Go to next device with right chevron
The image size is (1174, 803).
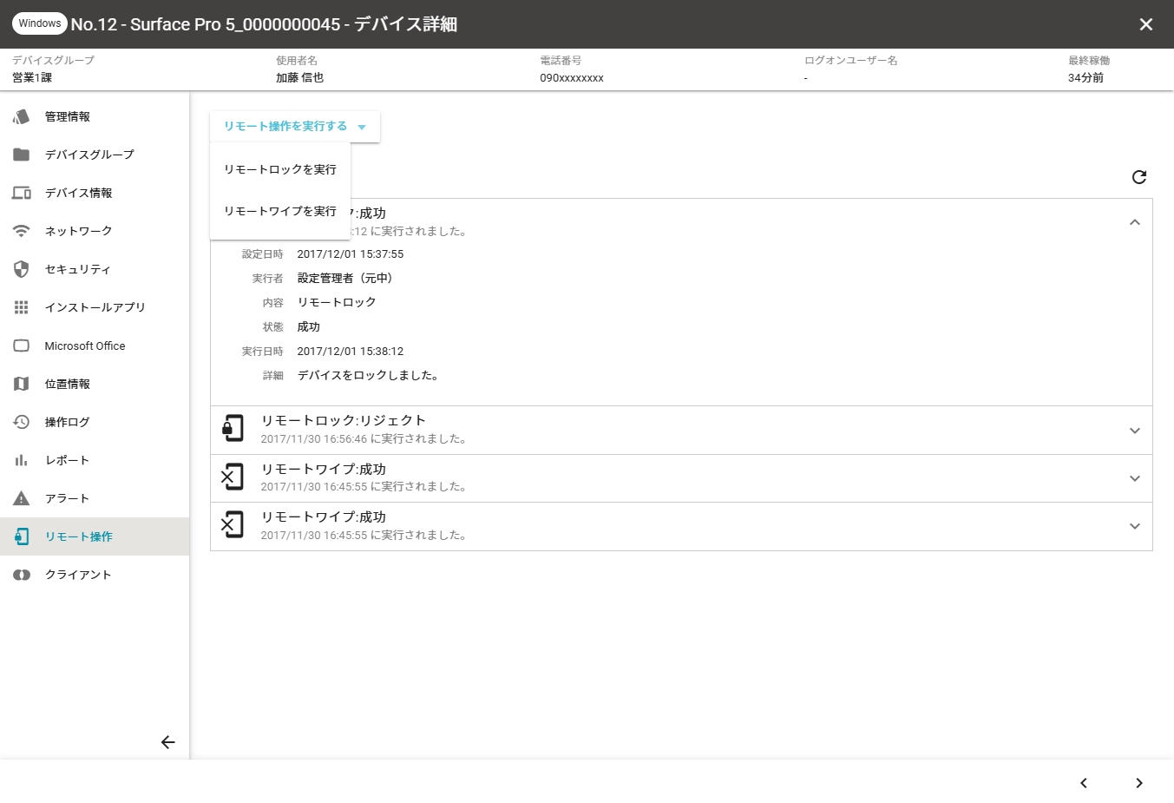tap(1138, 783)
